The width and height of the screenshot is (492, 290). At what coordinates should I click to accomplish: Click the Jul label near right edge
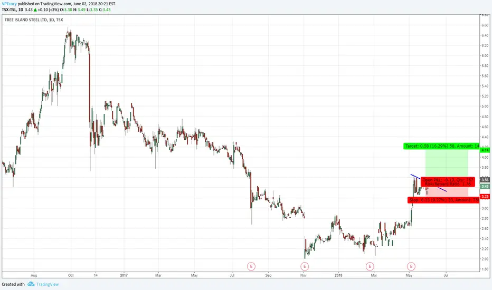point(446,275)
